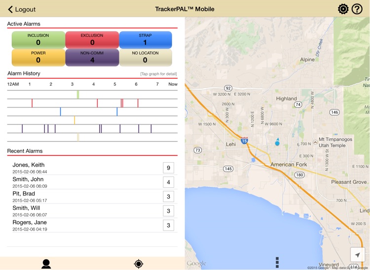Tap the Alpine label on the map
The width and height of the screenshot is (370, 270).
tap(307, 60)
